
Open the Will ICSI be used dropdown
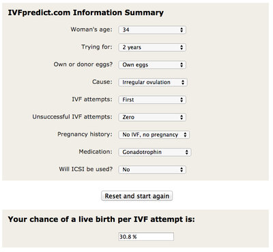[x=152, y=170]
